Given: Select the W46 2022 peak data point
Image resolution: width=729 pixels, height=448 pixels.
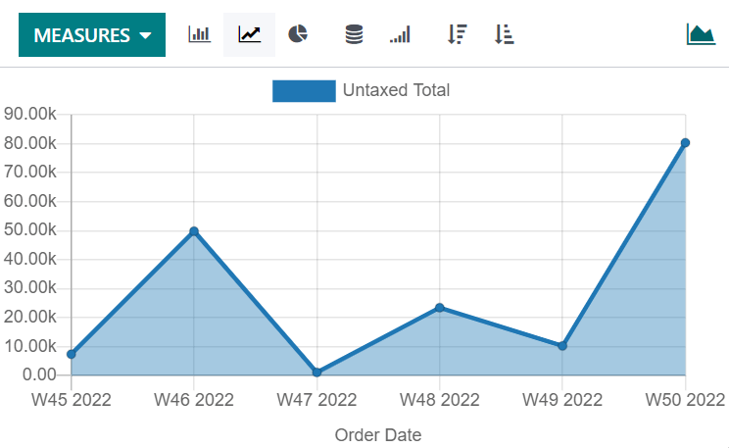Looking at the screenshot, I should 194,231.
